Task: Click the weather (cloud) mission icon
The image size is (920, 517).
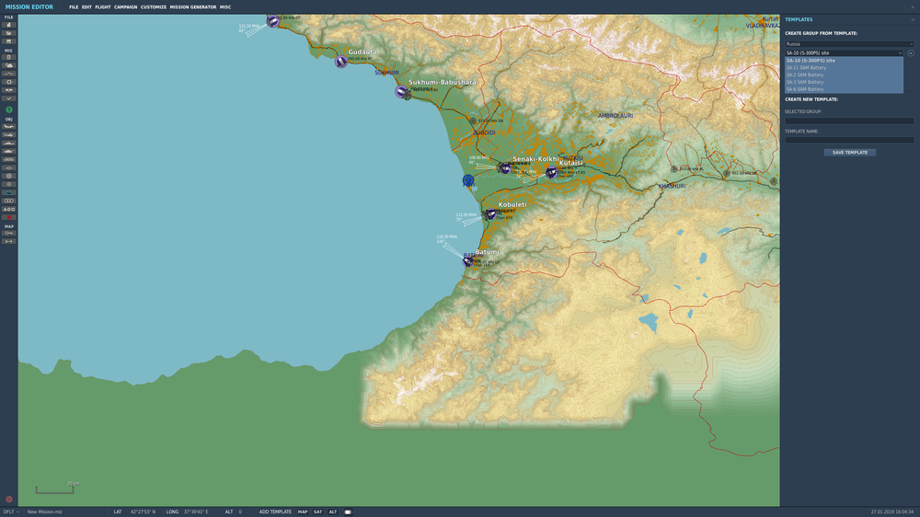Action: (x=9, y=65)
